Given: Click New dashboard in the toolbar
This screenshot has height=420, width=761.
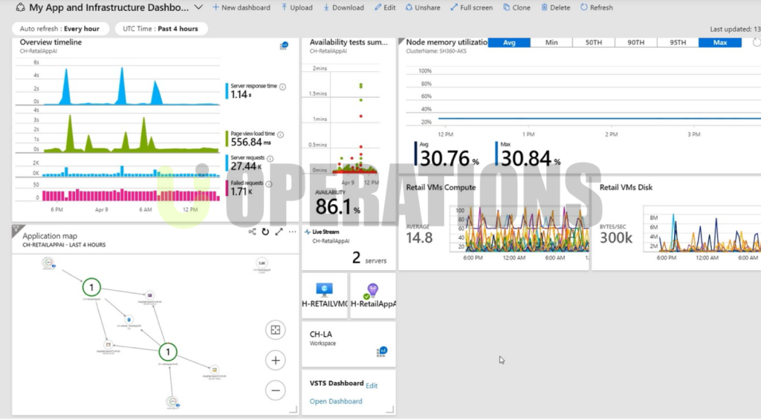Looking at the screenshot, I should pos(242,7).
